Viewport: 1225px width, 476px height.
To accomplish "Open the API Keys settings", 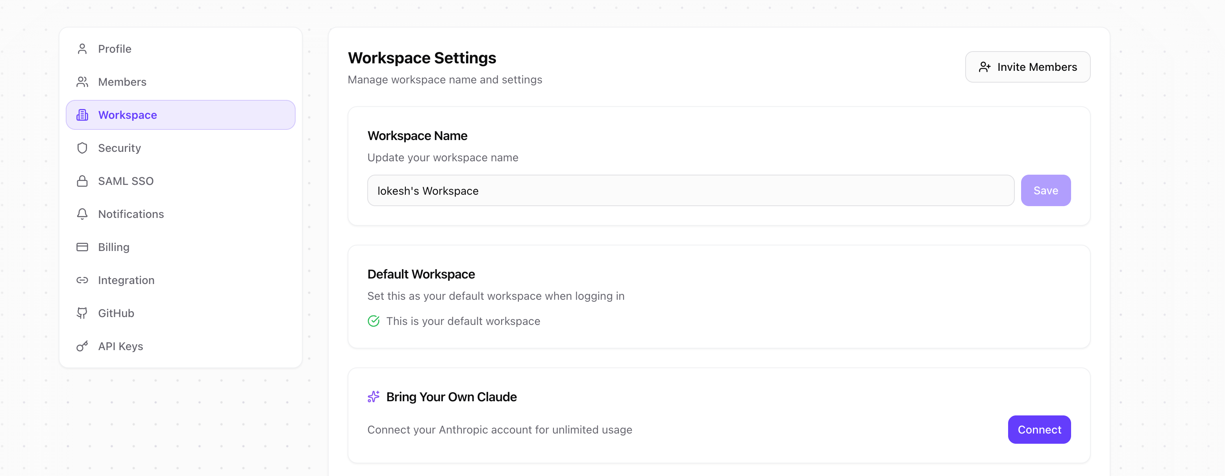I will (120, 346).
